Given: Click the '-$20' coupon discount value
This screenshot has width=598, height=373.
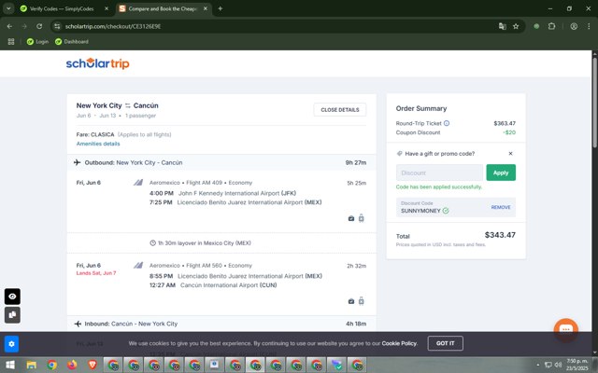Looking at the screenshot, I should tap(509, 132).
